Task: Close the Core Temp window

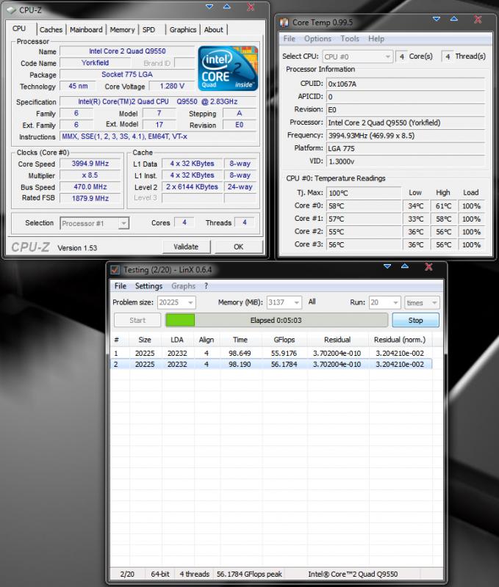Action: click(x=478, y=19)
